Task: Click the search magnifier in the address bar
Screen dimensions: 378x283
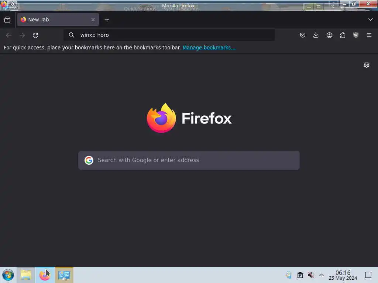Action: click(71, 35)
